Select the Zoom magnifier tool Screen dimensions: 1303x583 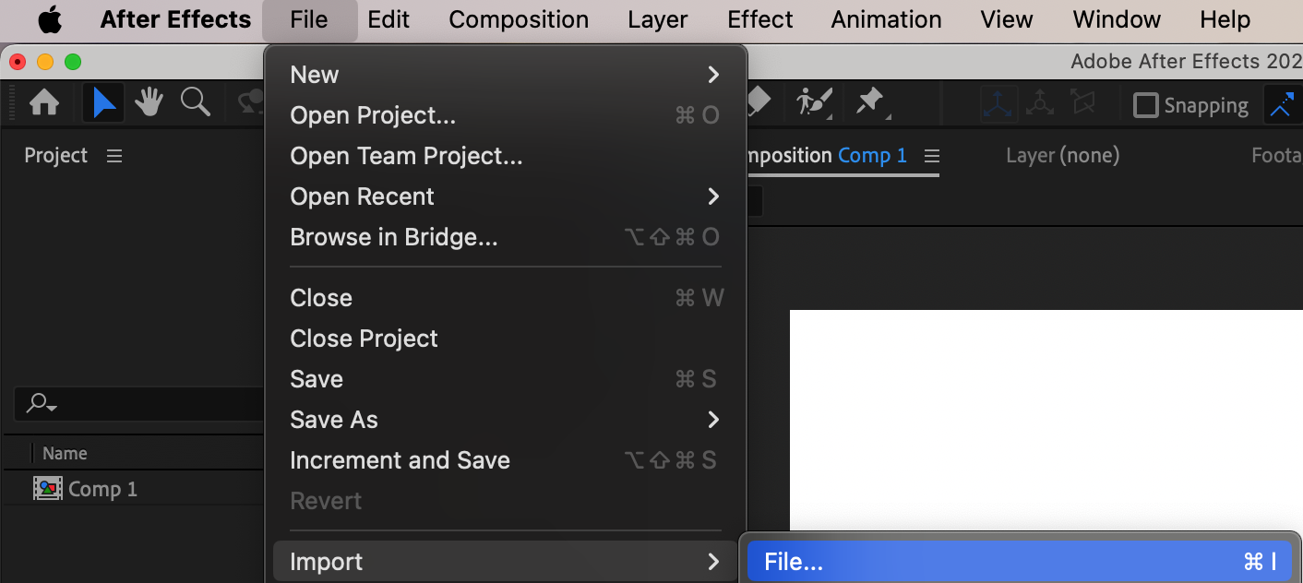[x=195, y=102]
